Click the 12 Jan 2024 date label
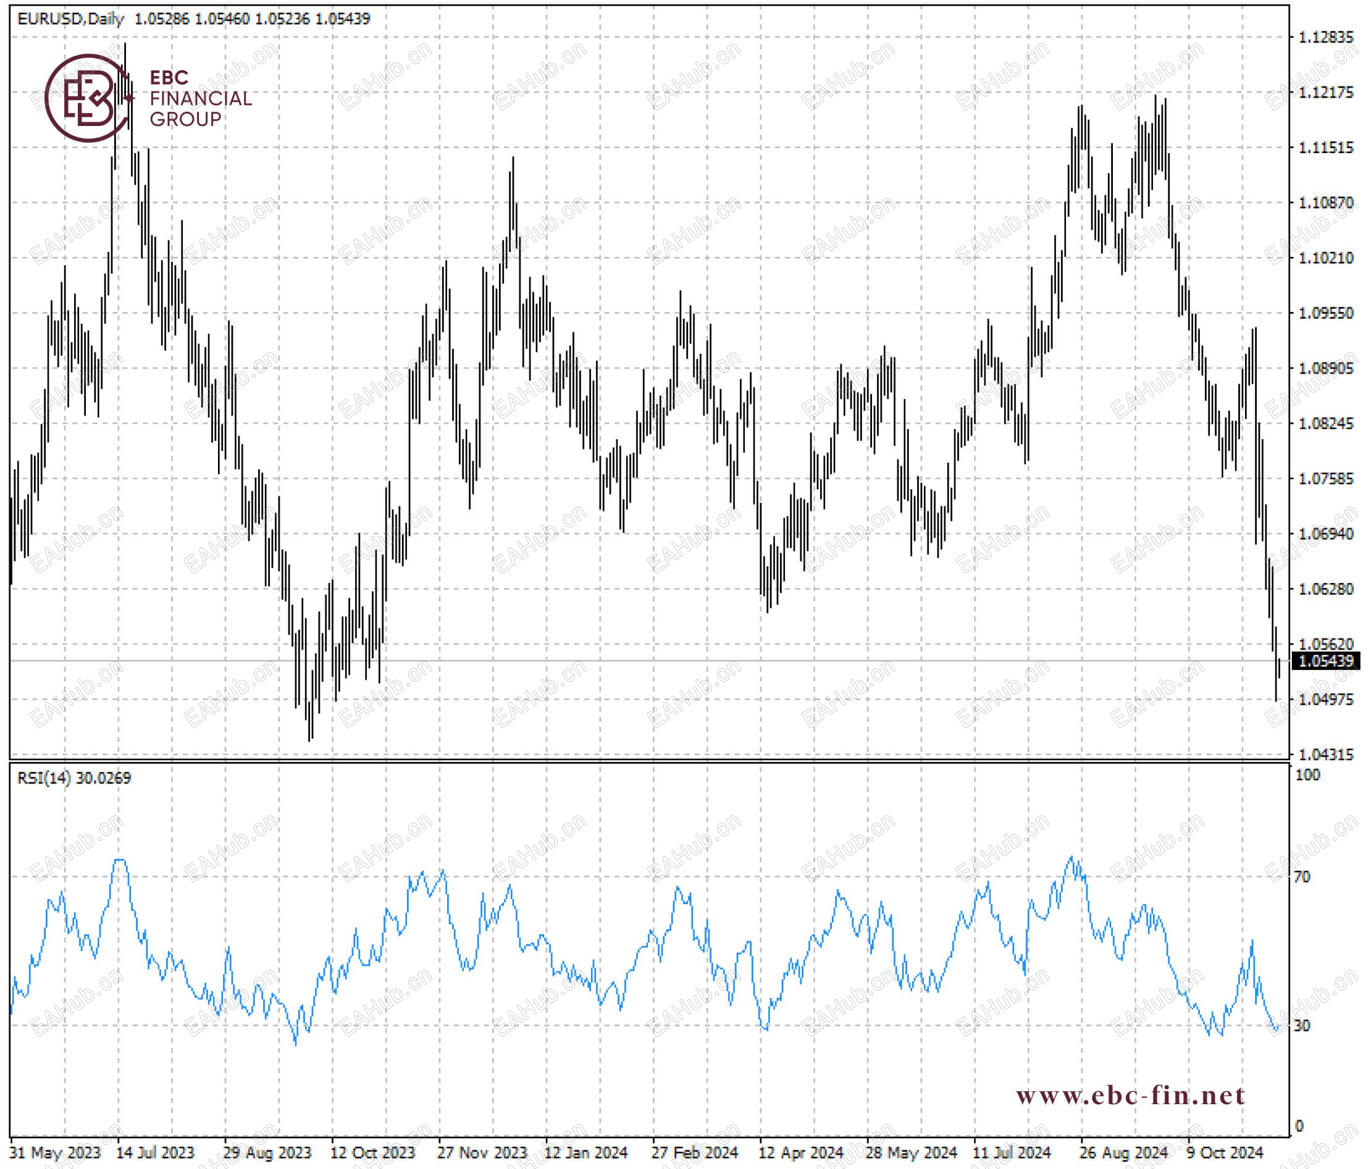Screen dimensions: 1371x1169 click(x=585, y=1152)
